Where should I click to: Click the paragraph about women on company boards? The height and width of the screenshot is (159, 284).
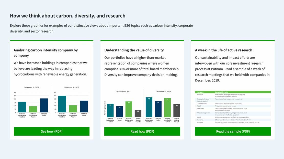point(142,66)
